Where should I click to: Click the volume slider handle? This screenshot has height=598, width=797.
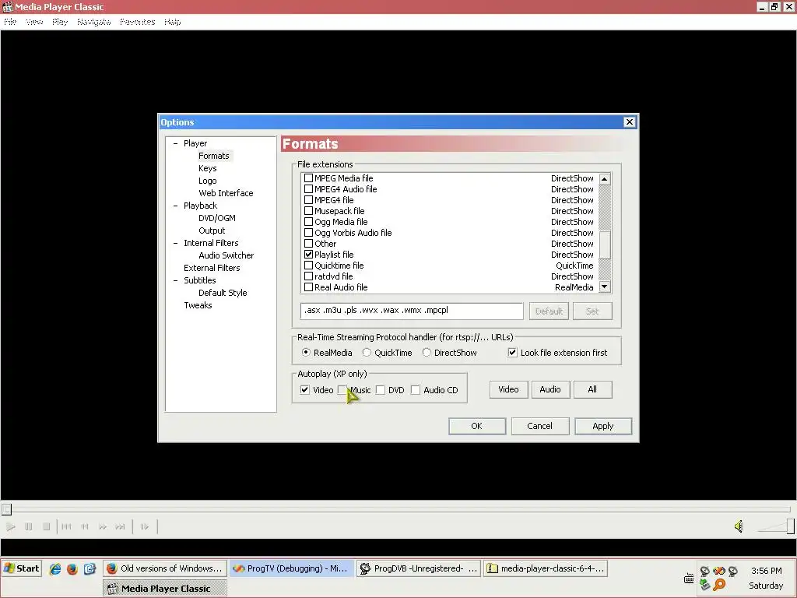(791, 526)
